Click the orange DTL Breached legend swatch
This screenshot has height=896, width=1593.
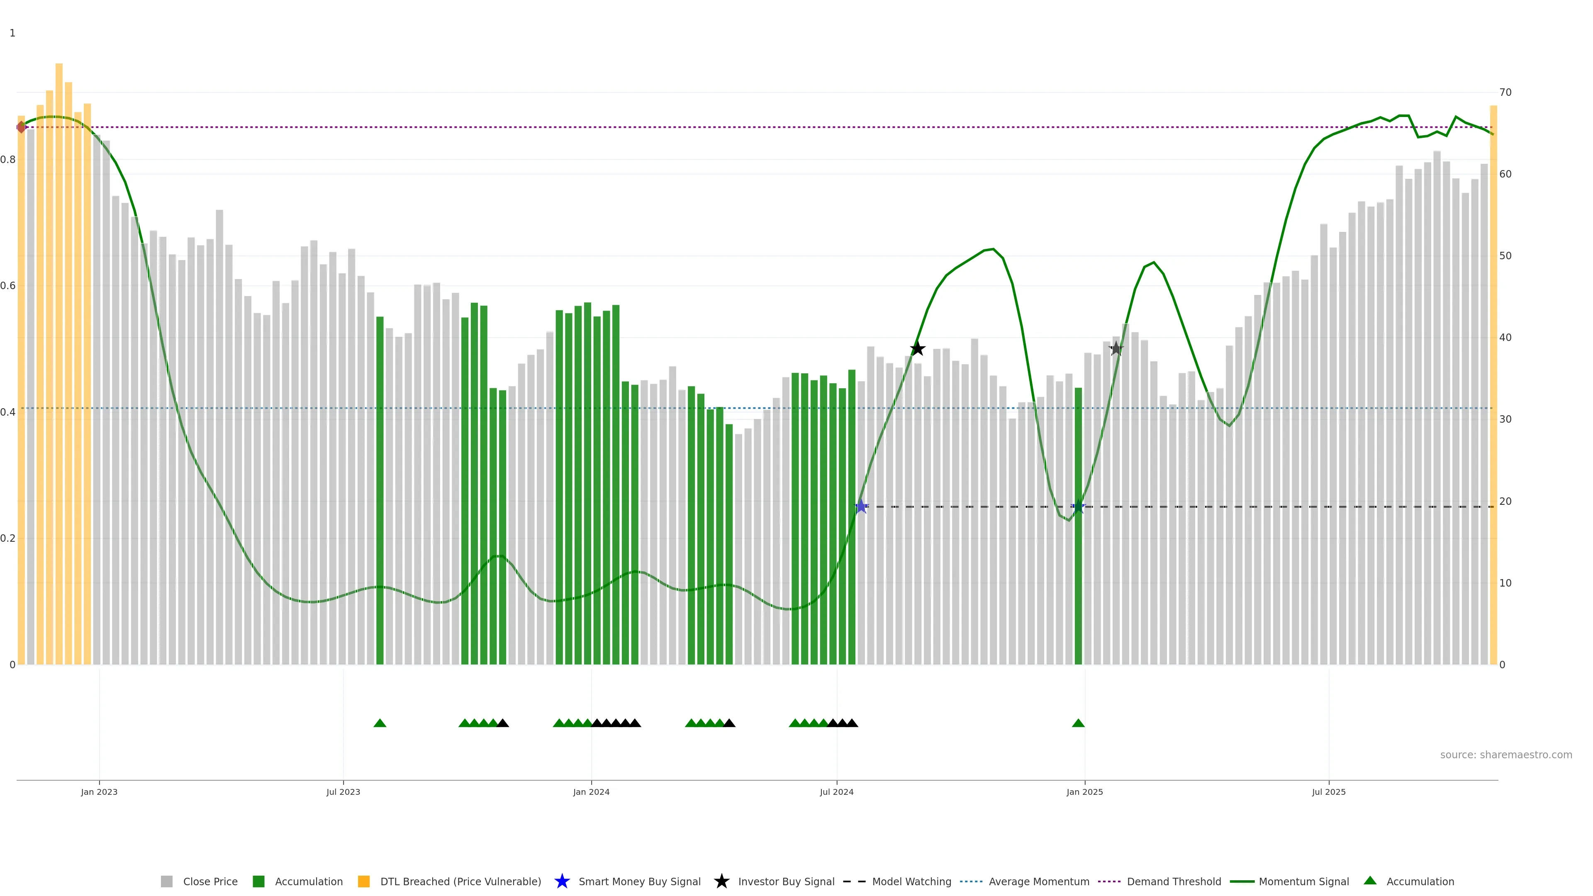[x=364, y=882]
